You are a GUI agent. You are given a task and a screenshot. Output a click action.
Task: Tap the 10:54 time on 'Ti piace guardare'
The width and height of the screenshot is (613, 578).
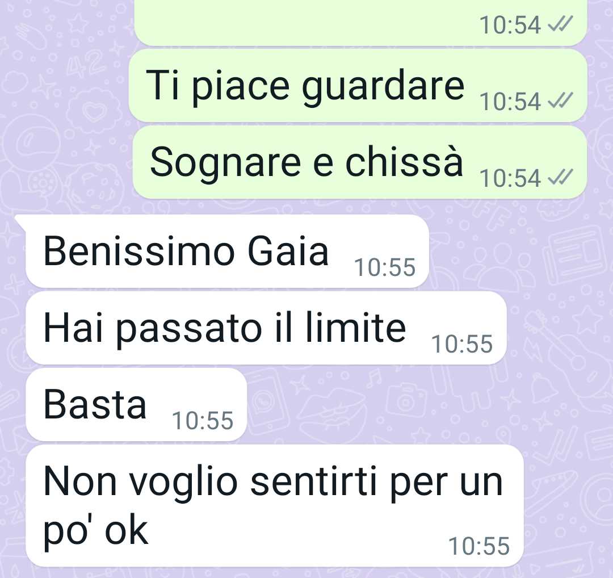[510, 102]
